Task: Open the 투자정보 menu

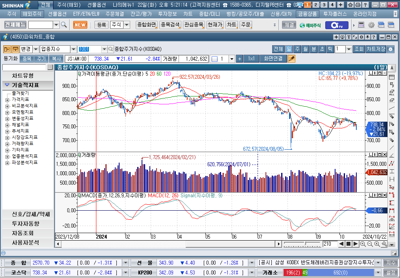Action: pyautogui.click(x=168, y=14)
